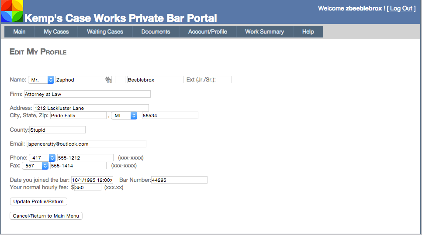Screen dimensions: 422x235
Task: Click the Email address input field
Action: point(86,144)
